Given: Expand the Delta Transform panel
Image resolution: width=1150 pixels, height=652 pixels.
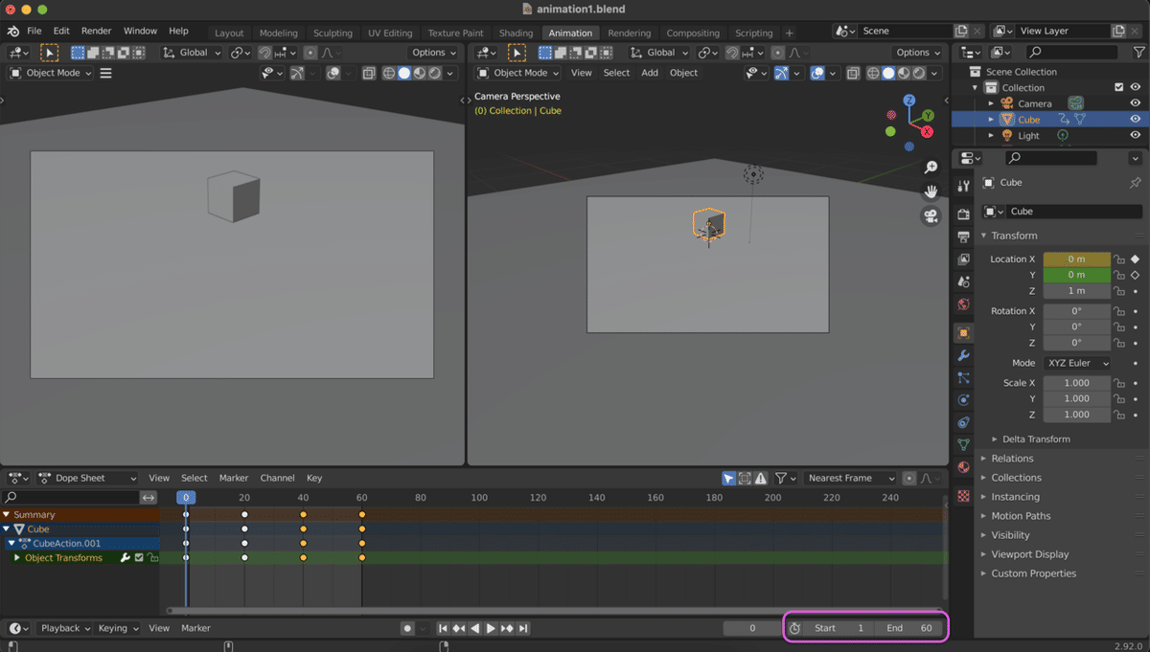Looking at the screenshot, I should (1035, 439).
